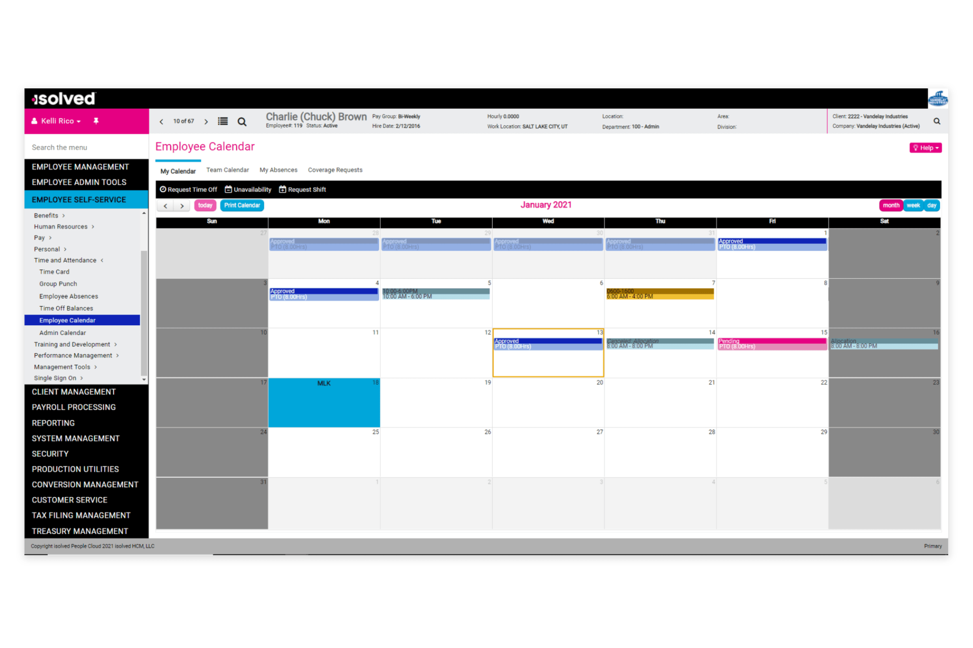
Task: Switch calendar to week view
Action: pos(913,205)
